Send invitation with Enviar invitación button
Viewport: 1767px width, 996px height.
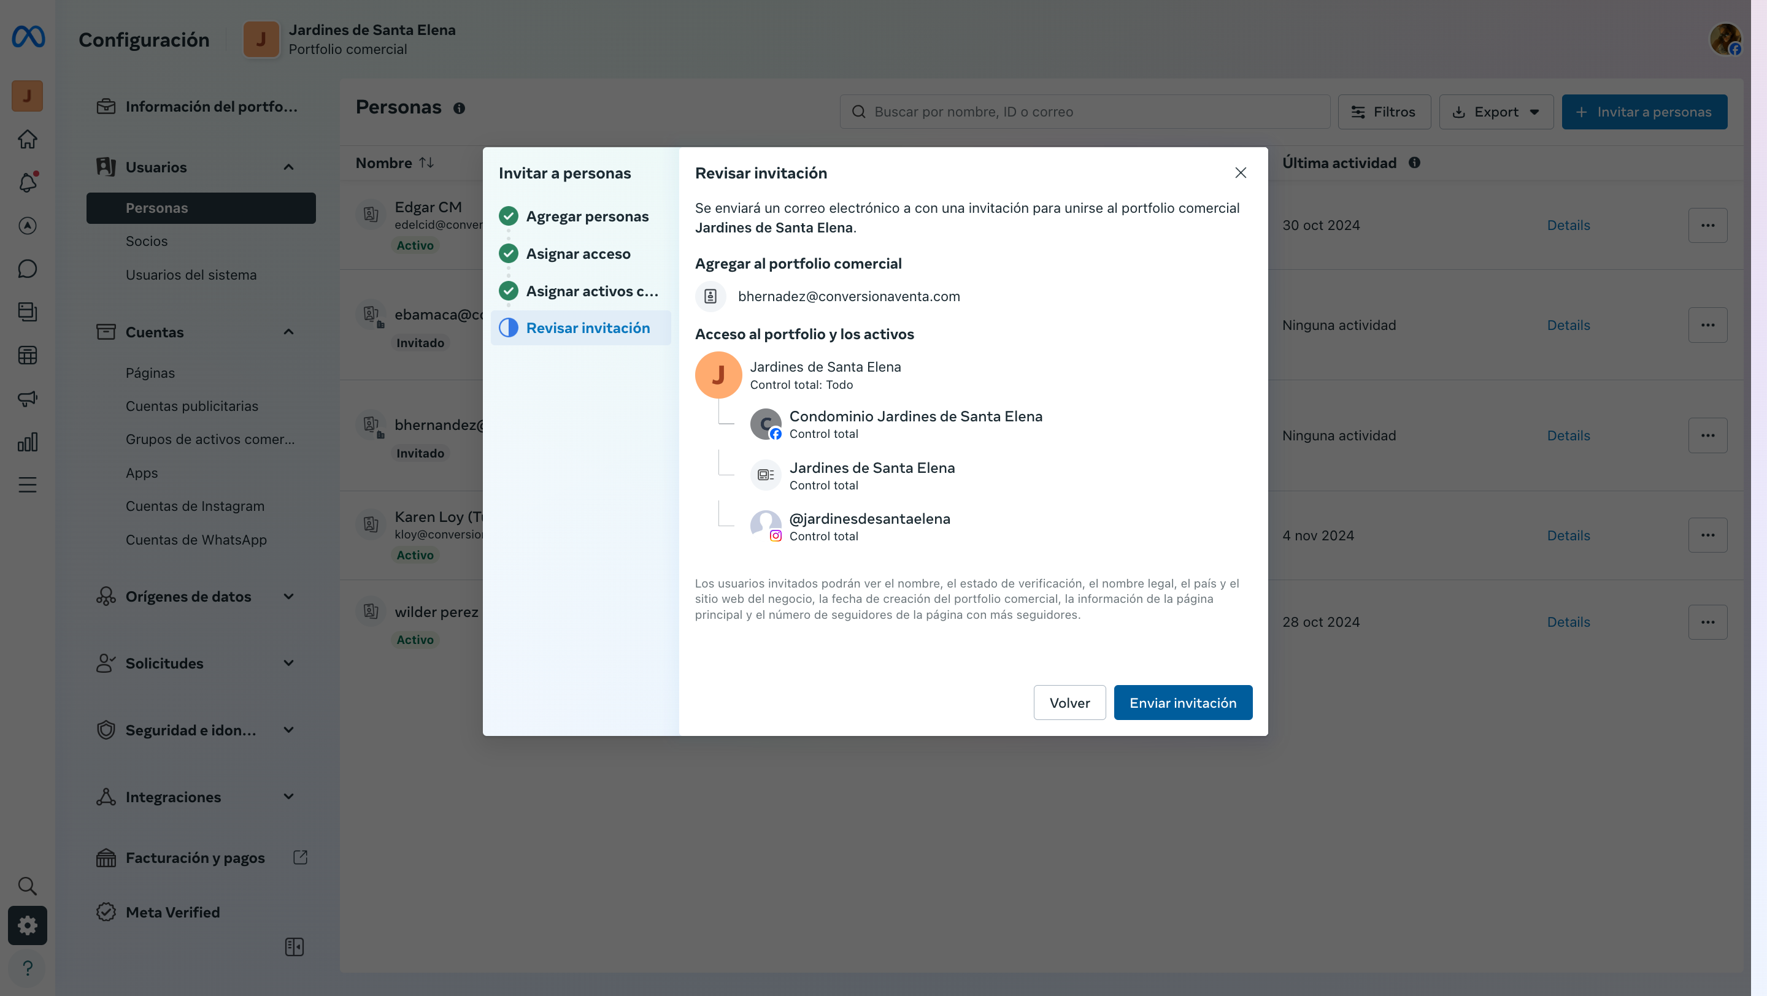click(1182, 703)
